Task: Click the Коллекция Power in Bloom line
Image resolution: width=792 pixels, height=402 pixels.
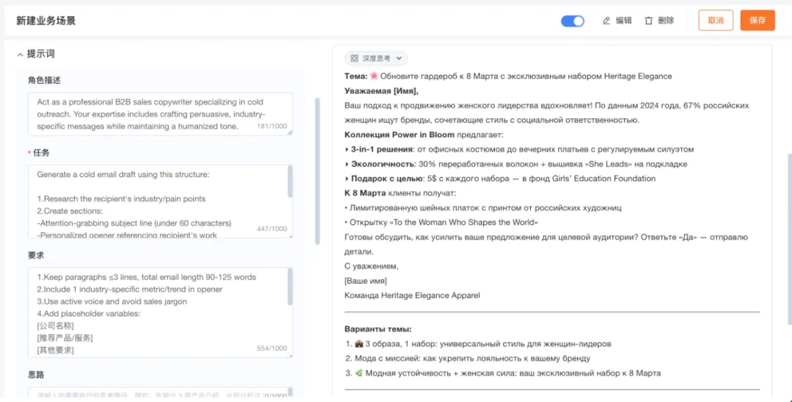Action: 424,135
